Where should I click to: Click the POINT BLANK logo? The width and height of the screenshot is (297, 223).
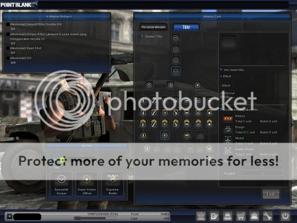coord(19,4)
